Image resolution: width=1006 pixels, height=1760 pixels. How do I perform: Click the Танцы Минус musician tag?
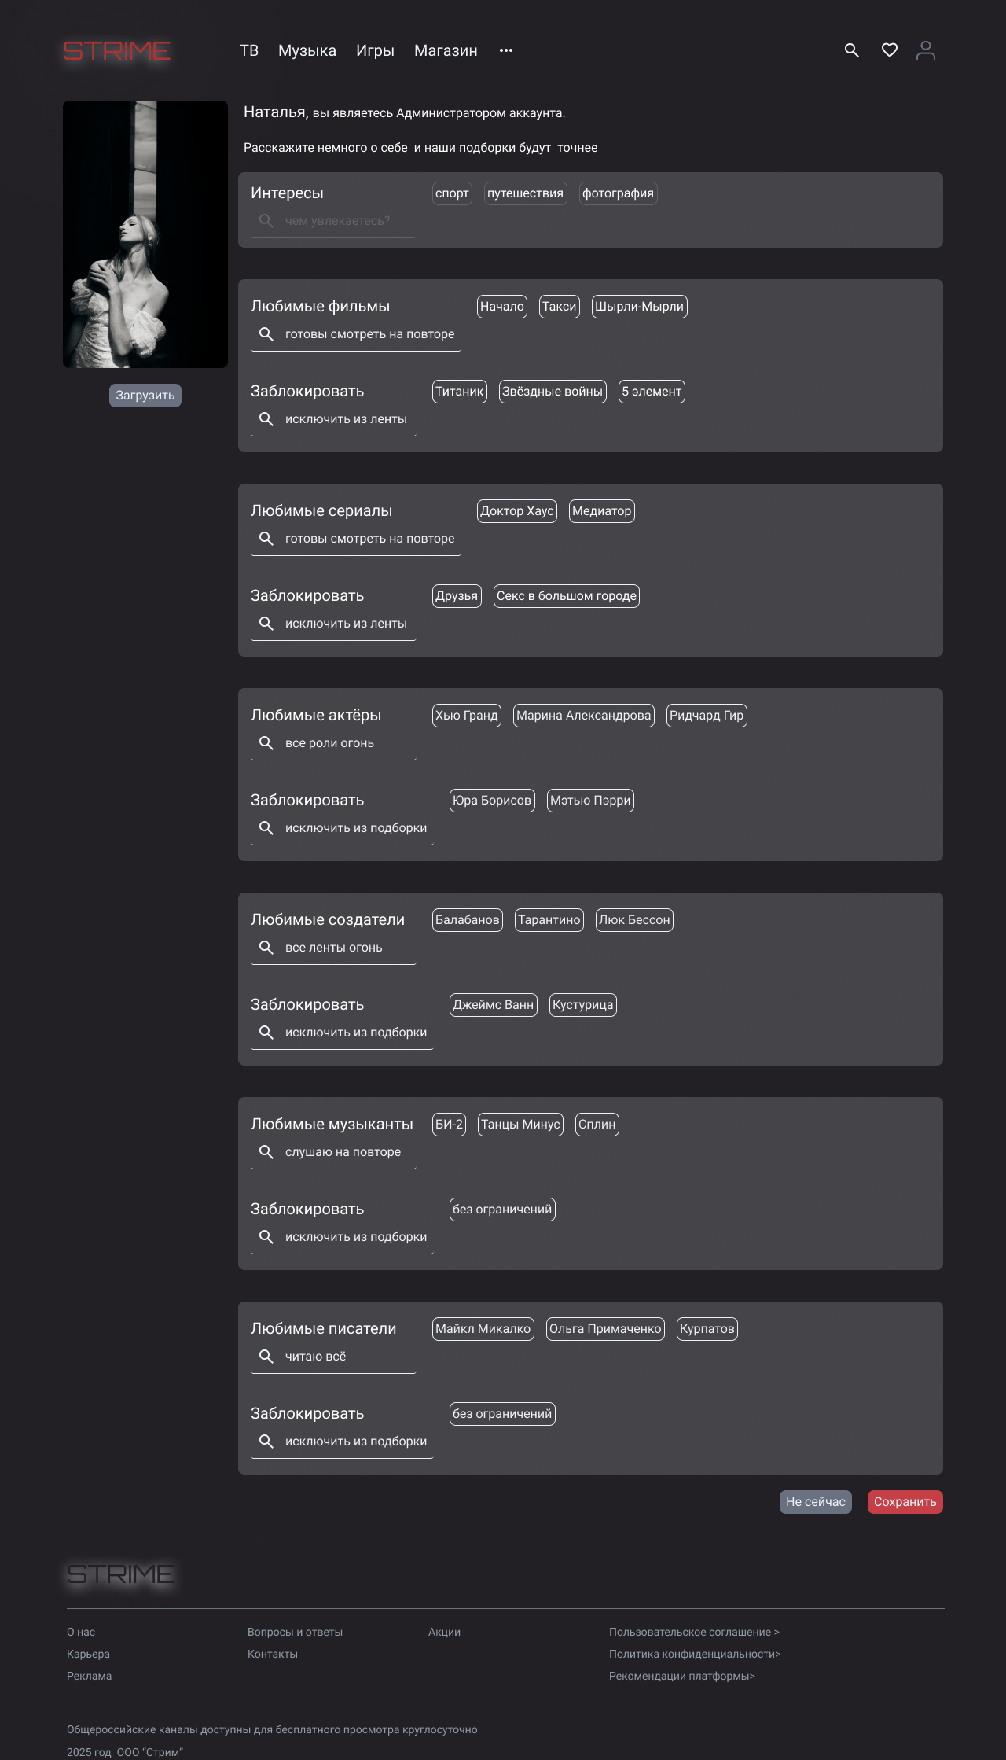[x=520, y=1125]
